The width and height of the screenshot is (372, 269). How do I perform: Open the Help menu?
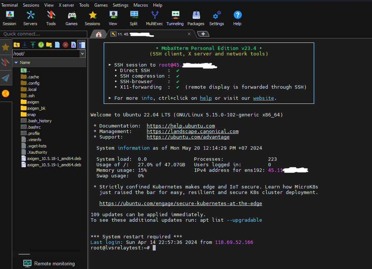coord(158,5)
